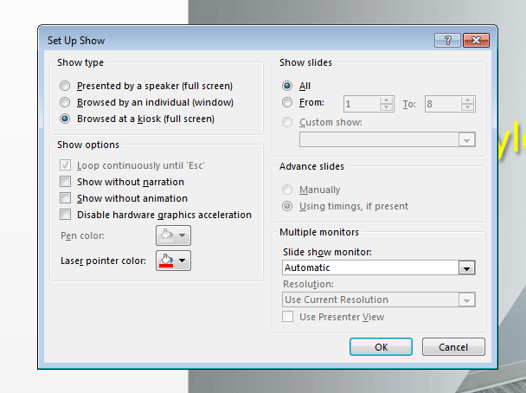This screenshot has width=526, height=393.
Task: Select Browsed at a kiosk option
Action: 66,119
